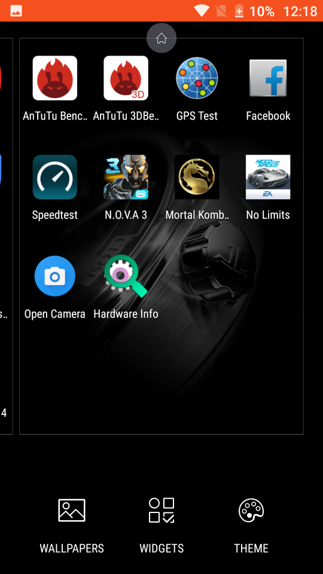323x574 pixels.
Task: Tap the THEME label
Action: tap(251, 548)
